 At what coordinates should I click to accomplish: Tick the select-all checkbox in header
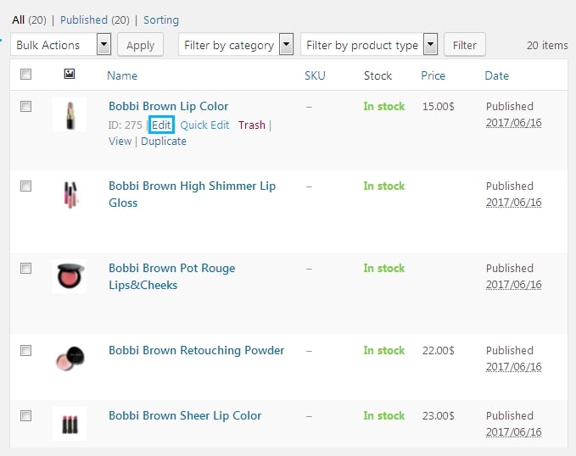[x=25, y=75]
